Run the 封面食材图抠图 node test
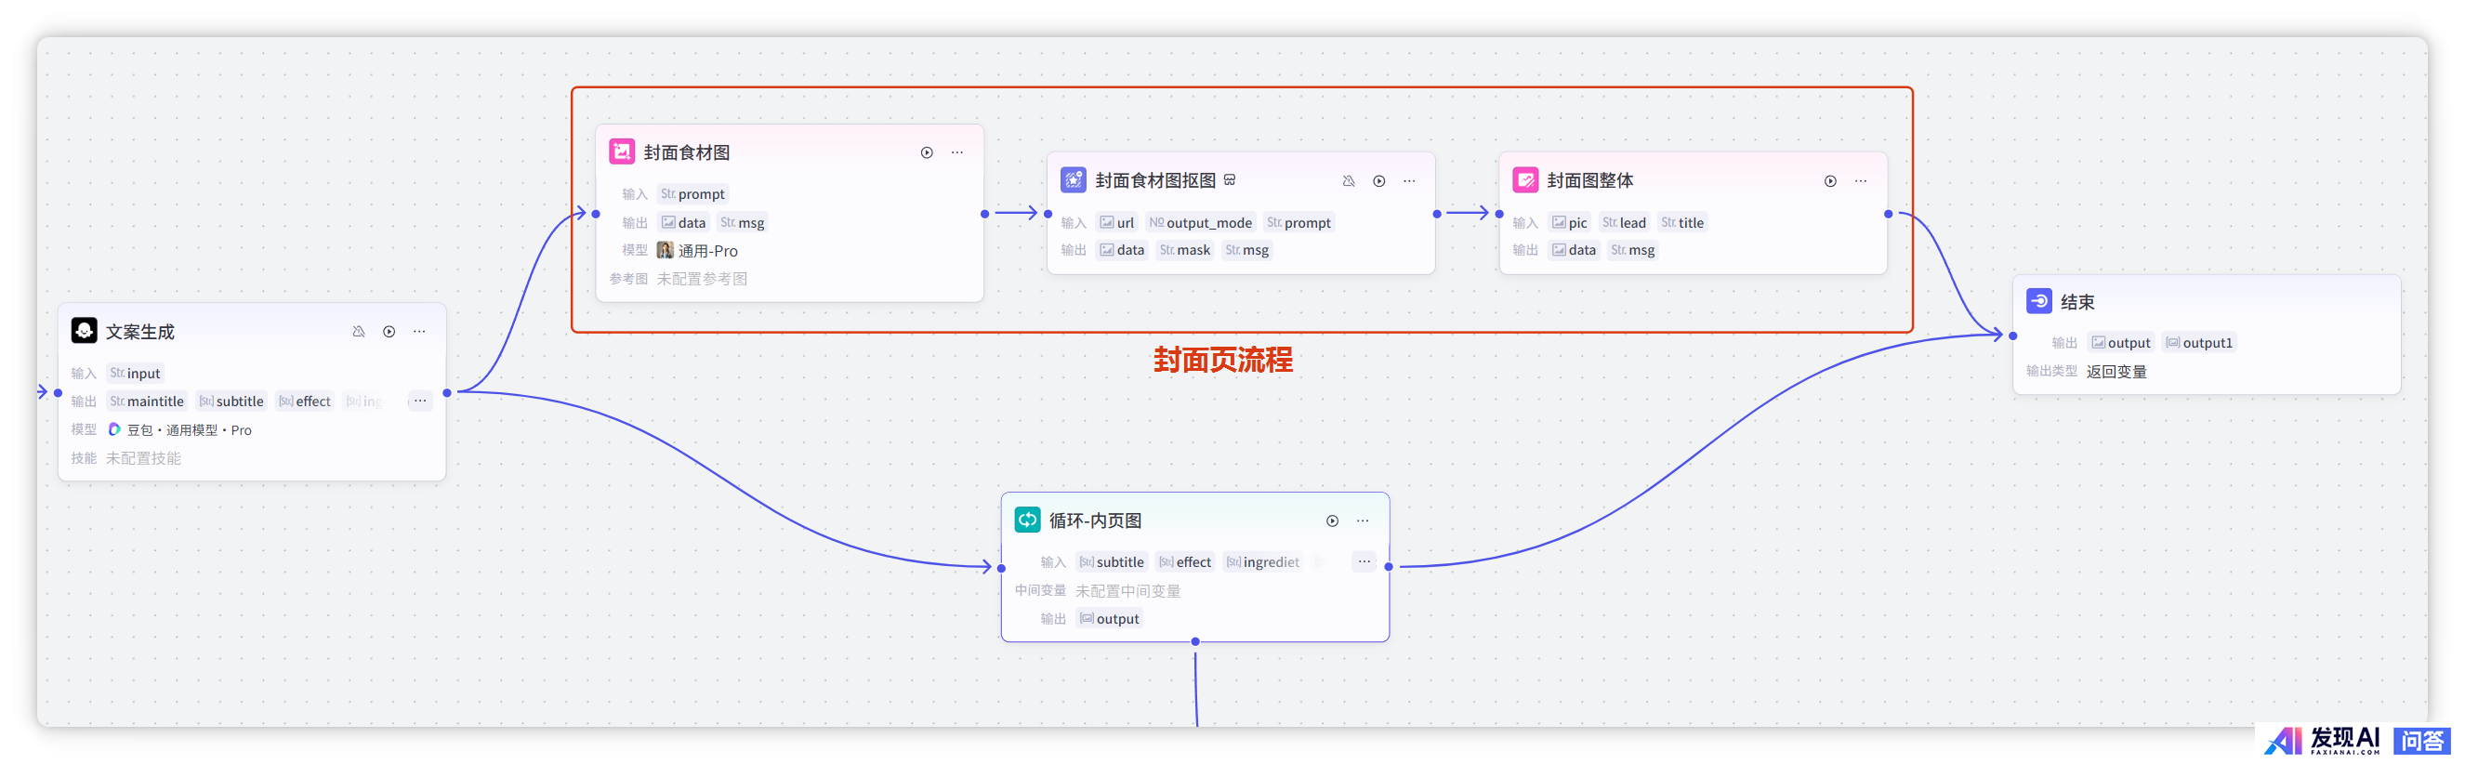Image resolution: width=2465 pixels, height=764 pixels. click(x=1379, y=181)
